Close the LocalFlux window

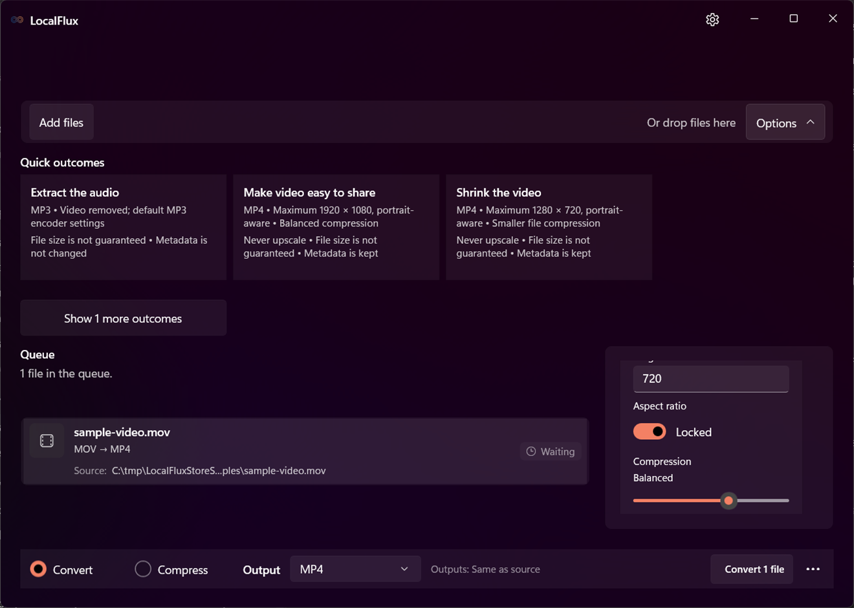(833, 19)
